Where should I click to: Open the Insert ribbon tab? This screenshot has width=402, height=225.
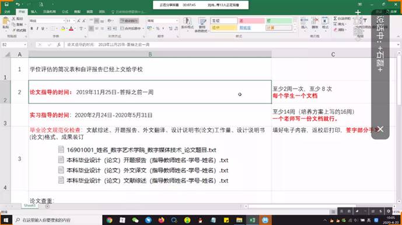tap(34, 12)
